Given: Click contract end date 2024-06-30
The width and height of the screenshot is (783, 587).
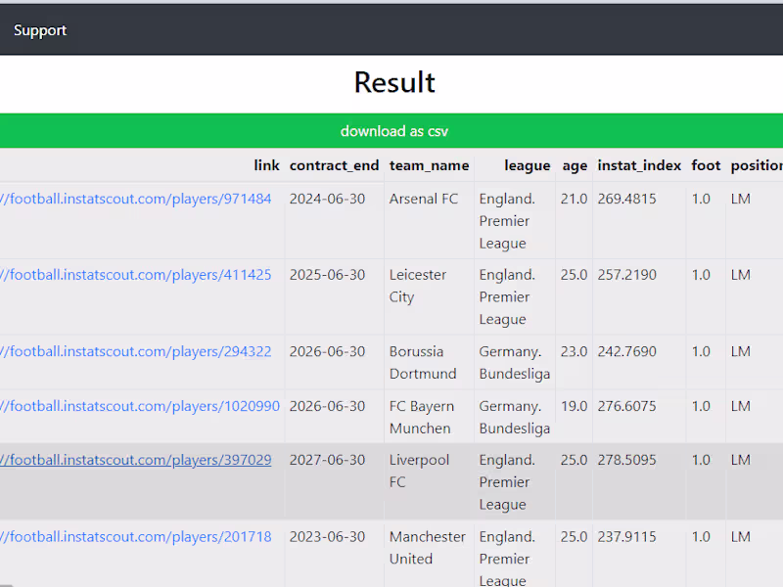Looking at the screenshot, I should (x=327, y=199).
